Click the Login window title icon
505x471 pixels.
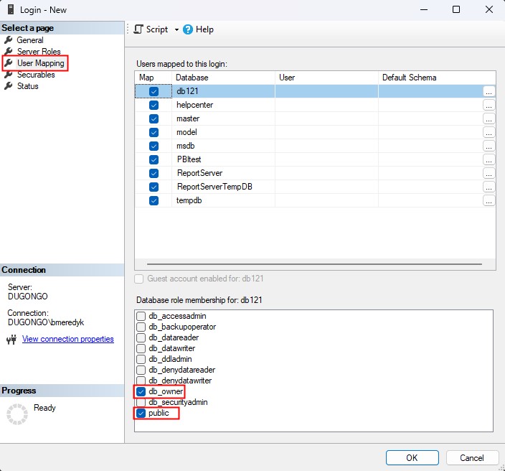[x=11, y=9]
